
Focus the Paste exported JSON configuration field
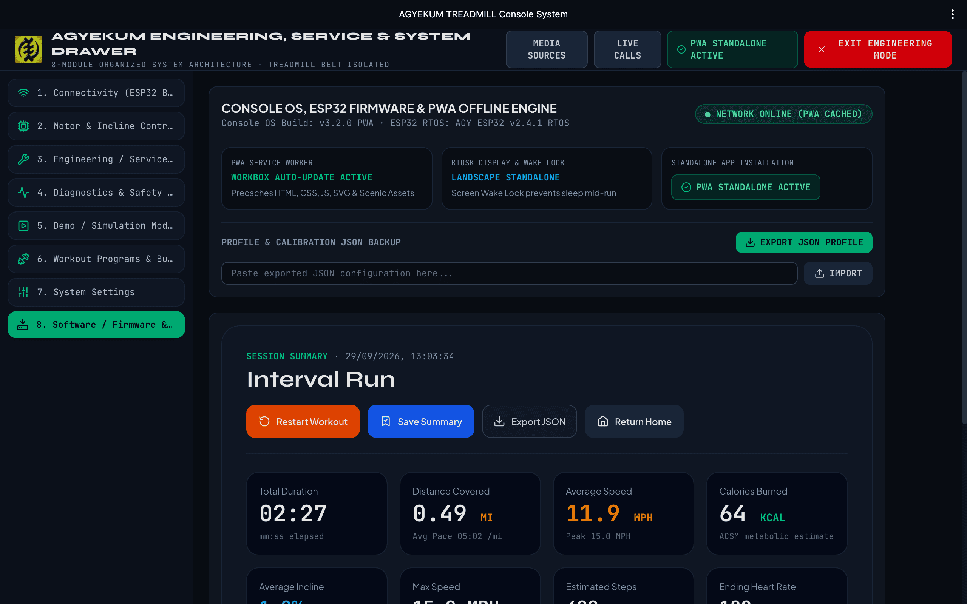tap(509, 273)
